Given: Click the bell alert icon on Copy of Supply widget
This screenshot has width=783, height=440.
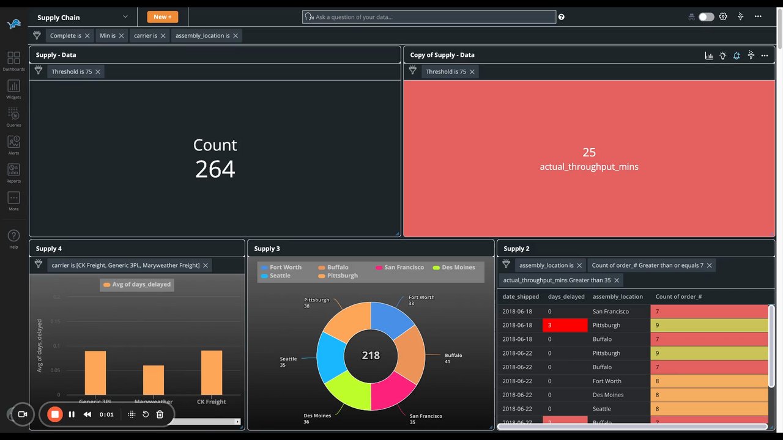Looking at the screenshot, I should (737, 55).
